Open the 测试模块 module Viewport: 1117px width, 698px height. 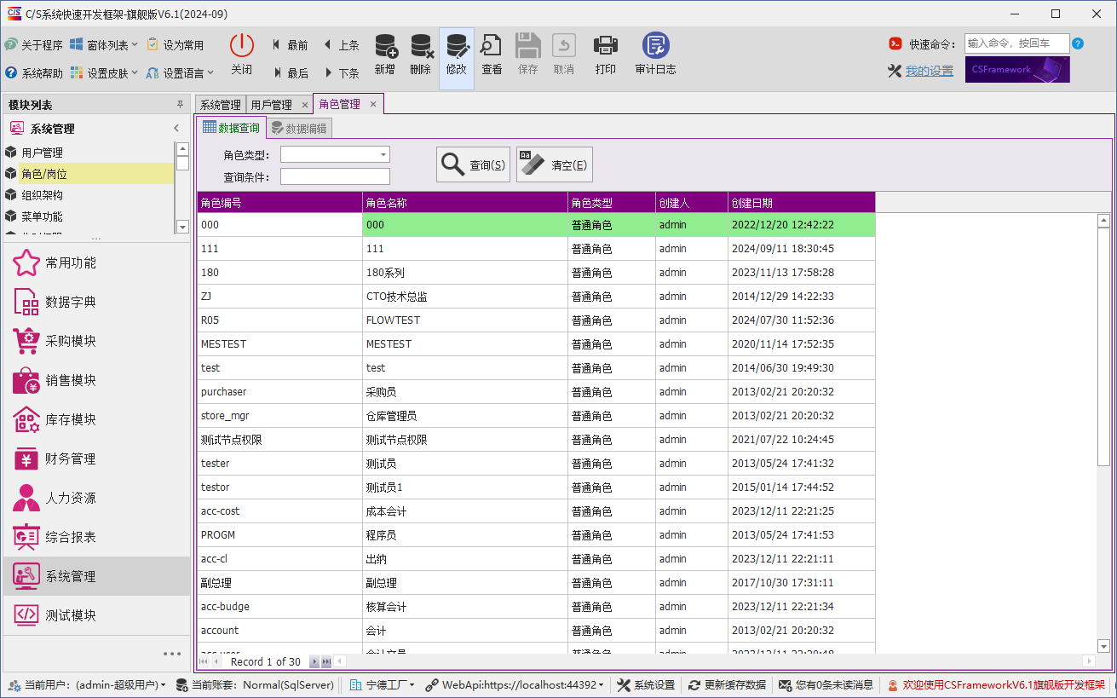(96, 616)
